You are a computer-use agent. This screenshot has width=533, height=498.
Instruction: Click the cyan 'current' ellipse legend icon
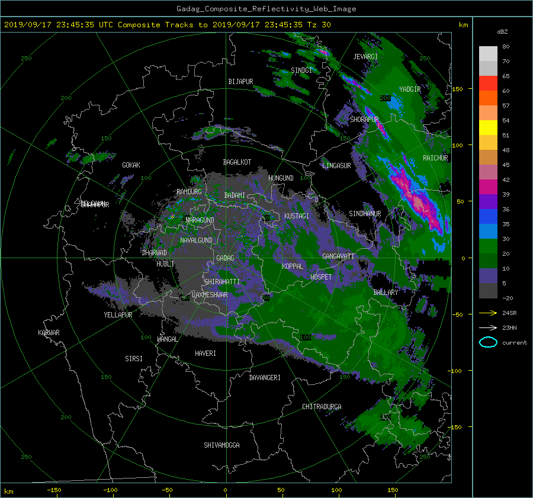click(x=488, y=342)
